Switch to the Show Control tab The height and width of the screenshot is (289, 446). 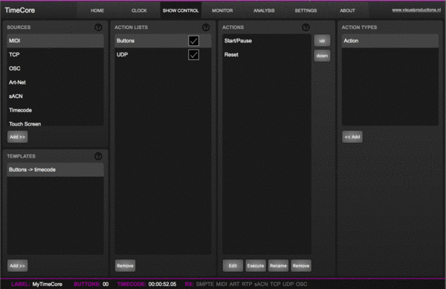(x=181, y=10)
